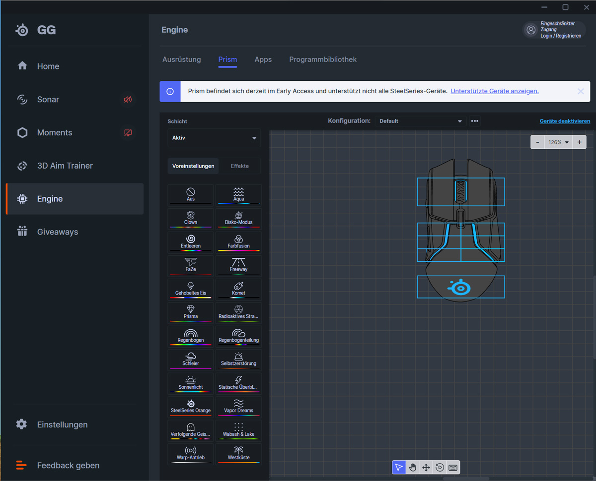Select Engine in the sidebar
The image size is (596, 481).
(x=74, y=199)
